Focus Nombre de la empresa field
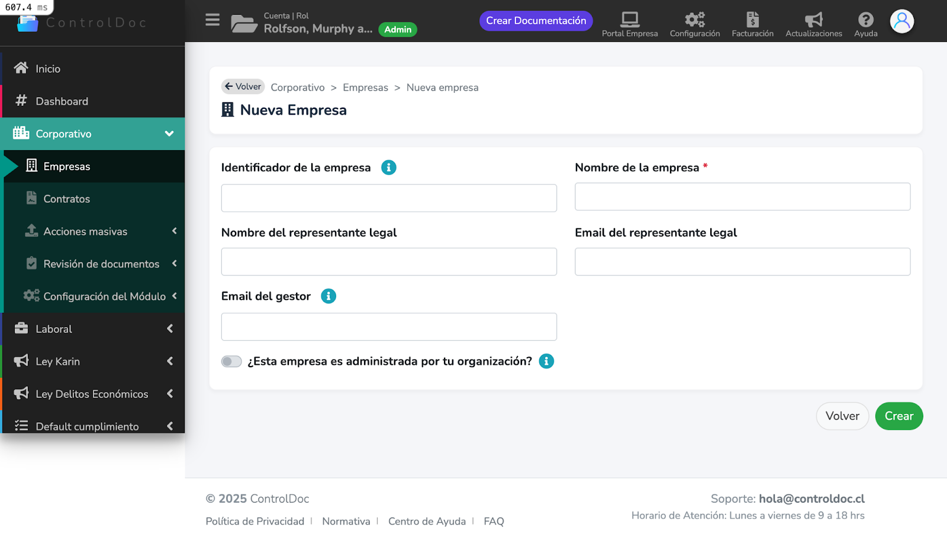The width and height of the screenshot is (947, 547). click(742, 197)
